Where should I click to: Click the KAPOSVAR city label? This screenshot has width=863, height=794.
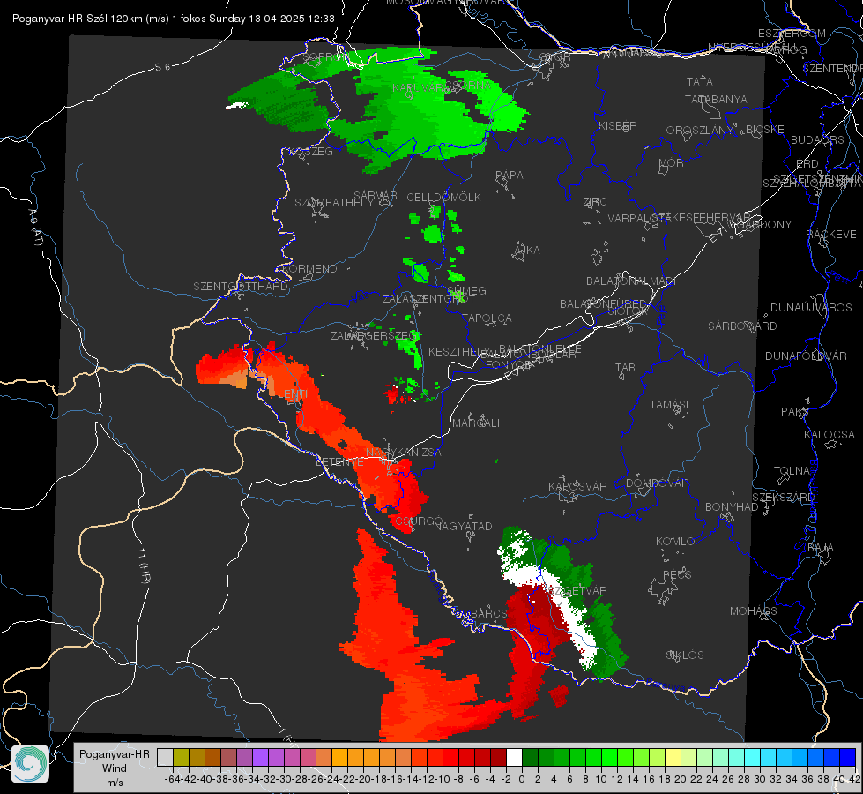point(577,486)
